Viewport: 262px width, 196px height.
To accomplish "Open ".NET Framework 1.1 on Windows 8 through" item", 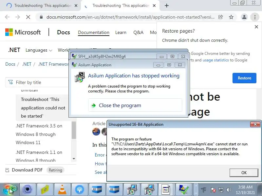I will point(39,156).
